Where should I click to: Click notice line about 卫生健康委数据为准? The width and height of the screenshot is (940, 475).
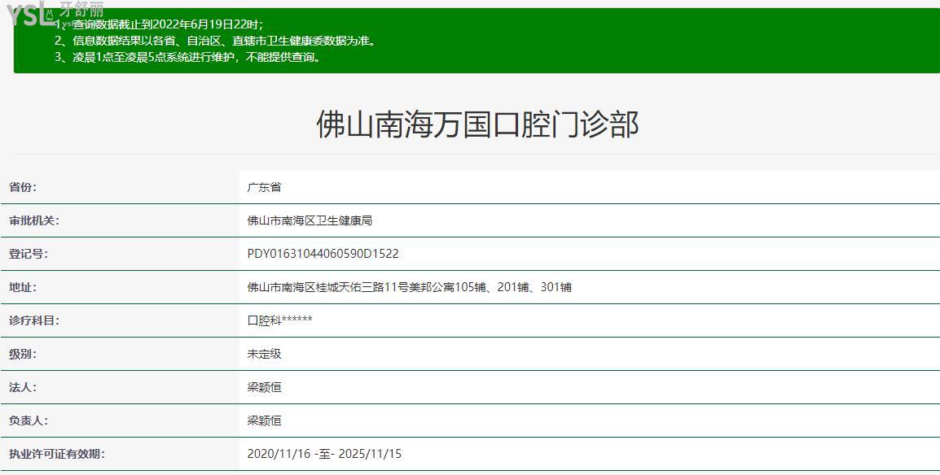(x=215, y=41)
